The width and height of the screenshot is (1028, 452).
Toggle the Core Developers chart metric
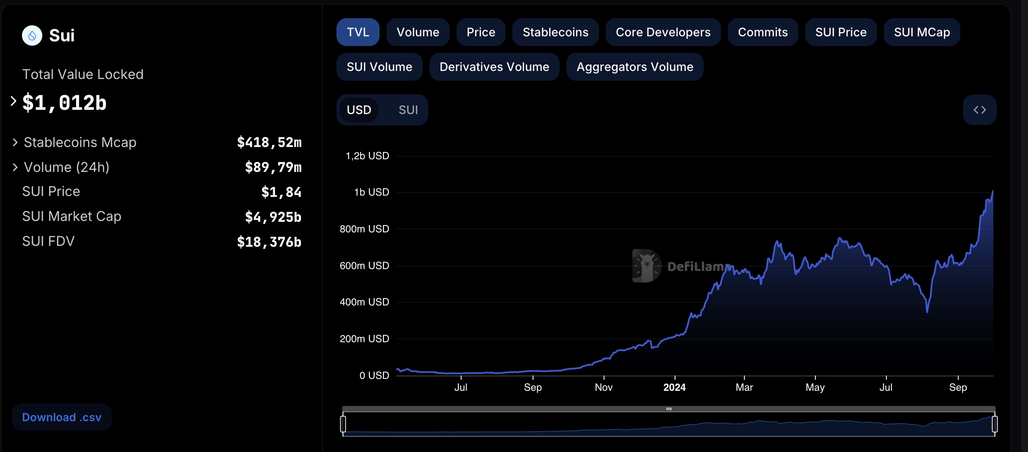(x=663, y=32)
